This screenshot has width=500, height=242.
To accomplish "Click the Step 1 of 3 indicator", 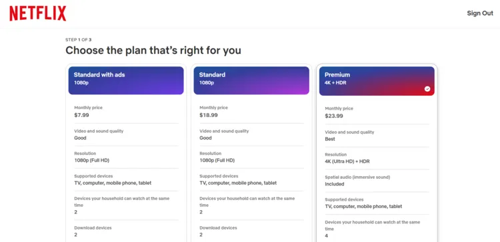I will tap(79, 40).
